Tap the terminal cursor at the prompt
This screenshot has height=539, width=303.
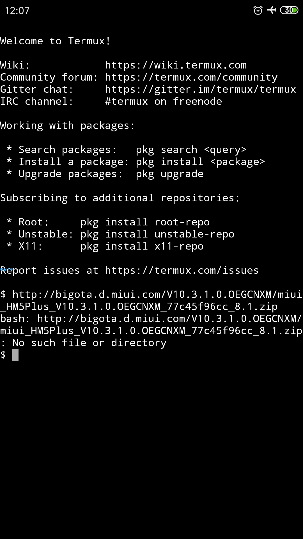[x=15, y=355]
